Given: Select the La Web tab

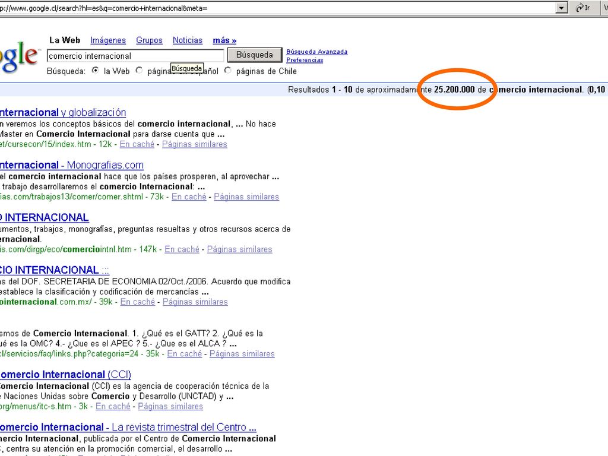Looking at the screenshot, I should point(65,40).
